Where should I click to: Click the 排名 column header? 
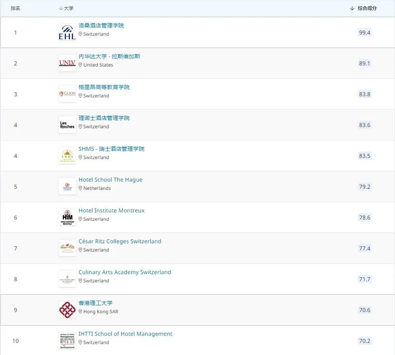point(15,8)
